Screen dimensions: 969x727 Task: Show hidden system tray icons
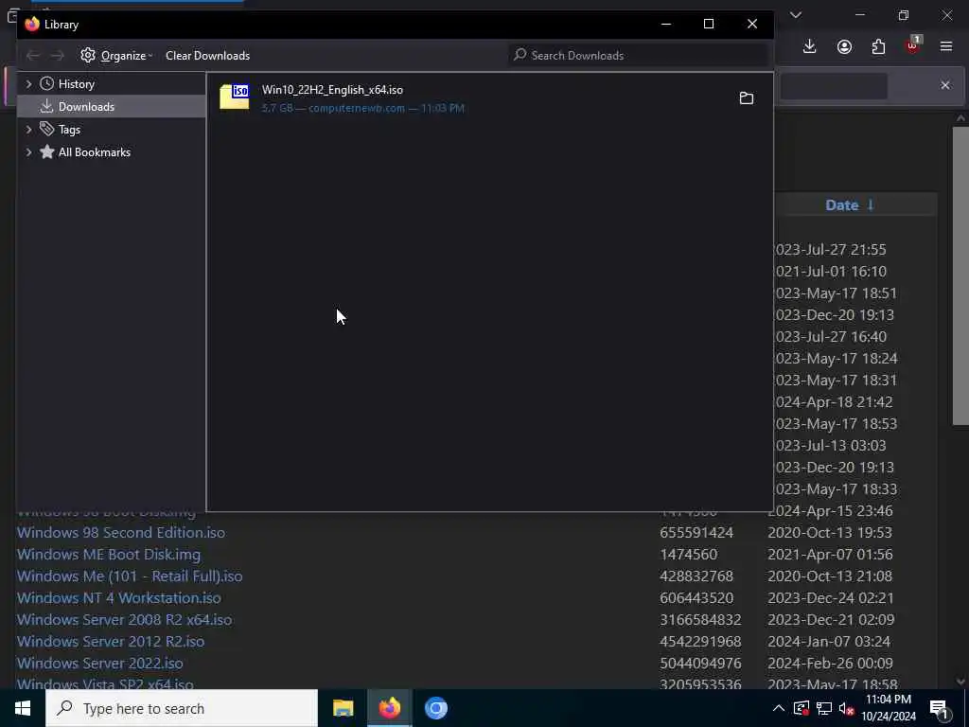pos(779,708)
